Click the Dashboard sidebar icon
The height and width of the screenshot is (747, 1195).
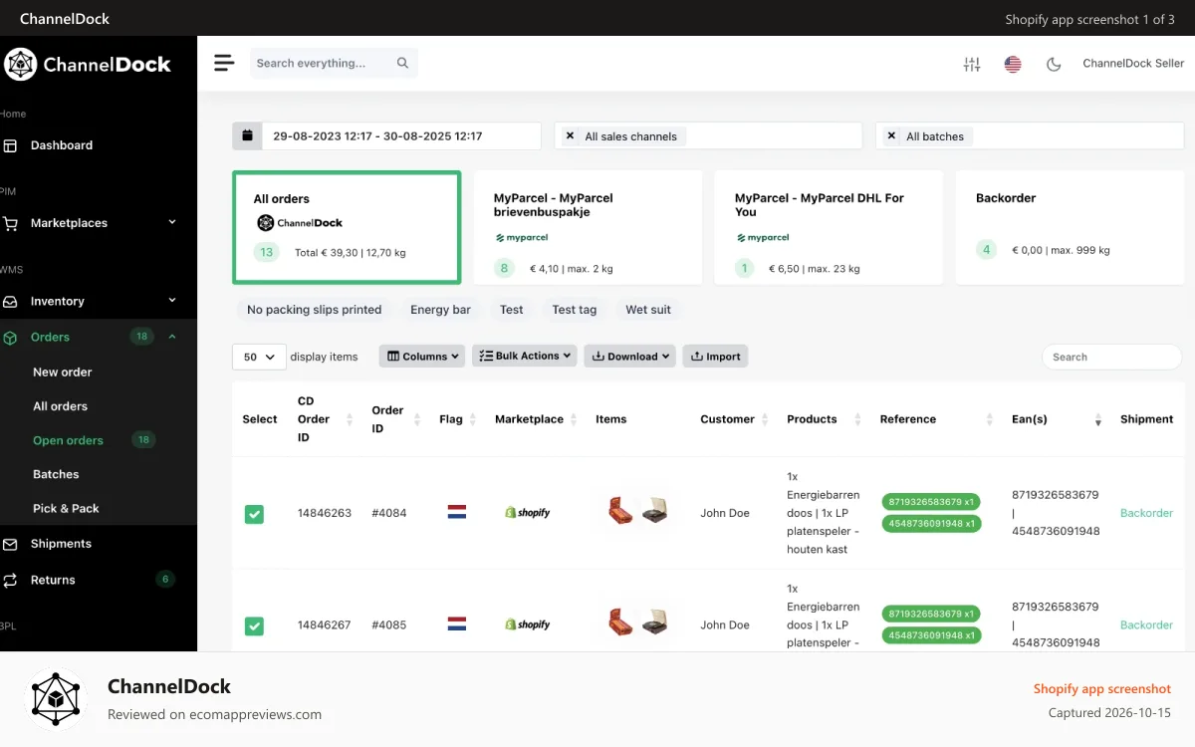pos(10,145)
